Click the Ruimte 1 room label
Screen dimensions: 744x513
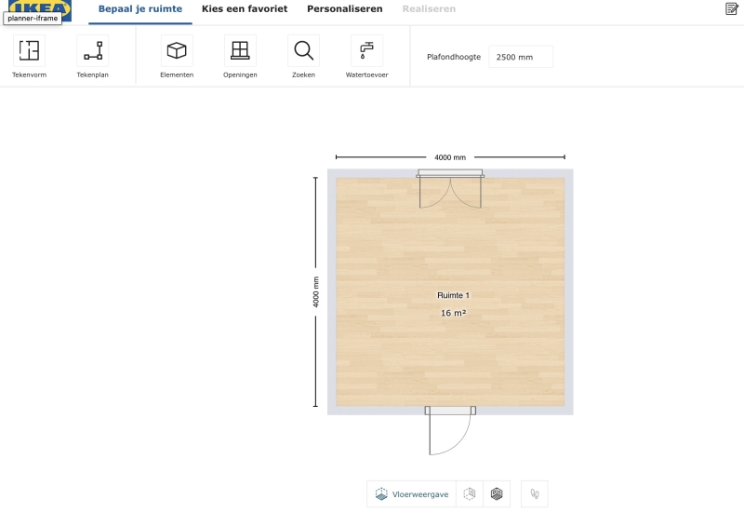point(453,295)
